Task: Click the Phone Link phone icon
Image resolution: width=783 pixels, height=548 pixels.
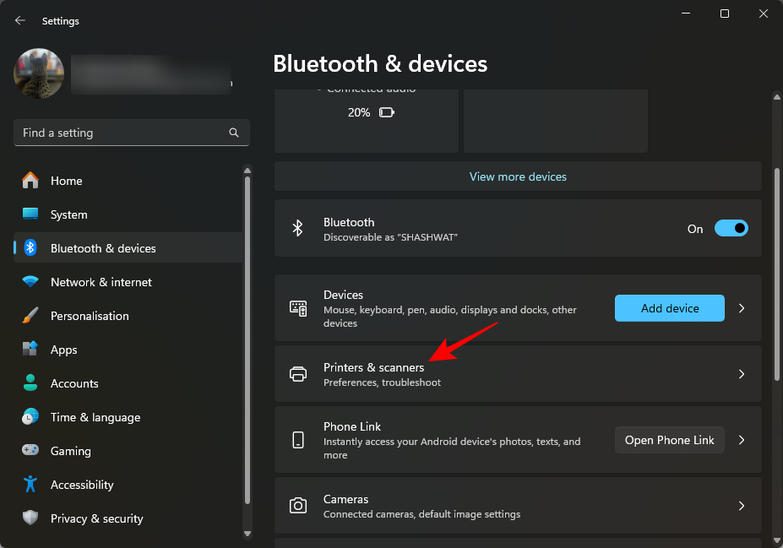Action: (298, 440)
